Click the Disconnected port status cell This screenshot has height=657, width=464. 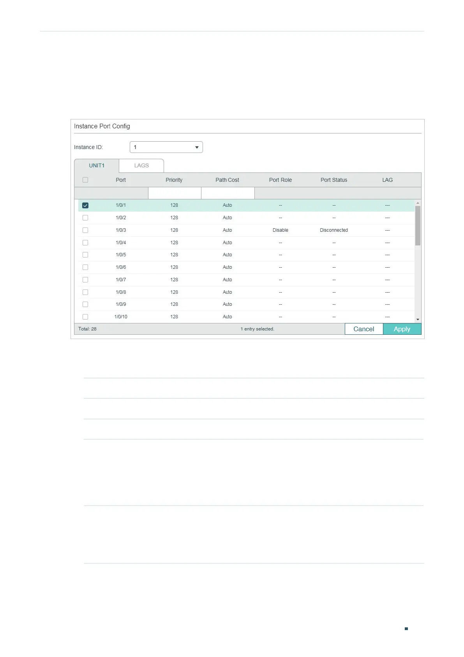click(x=334, y=230)
